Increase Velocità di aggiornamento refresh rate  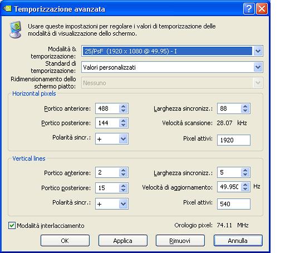tap(245, 185)
